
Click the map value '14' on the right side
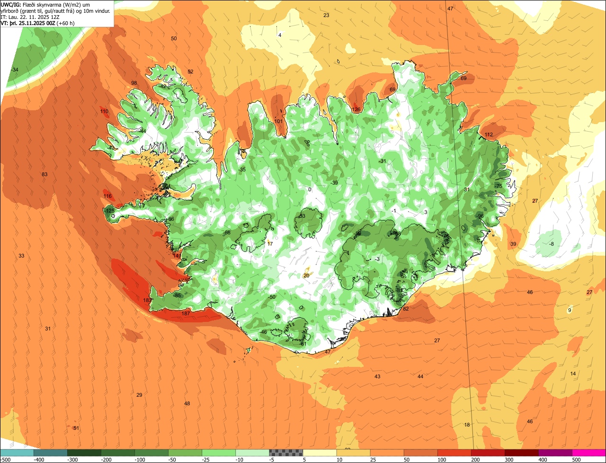click(573, 374)
